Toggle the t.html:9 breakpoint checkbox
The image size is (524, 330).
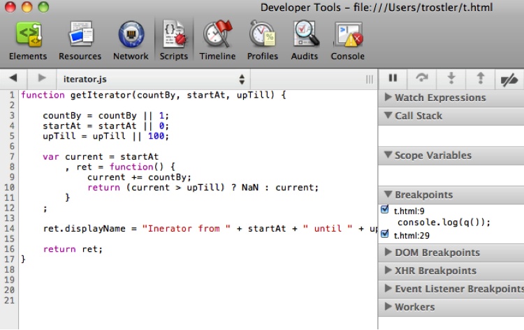[x=385, y=209]
